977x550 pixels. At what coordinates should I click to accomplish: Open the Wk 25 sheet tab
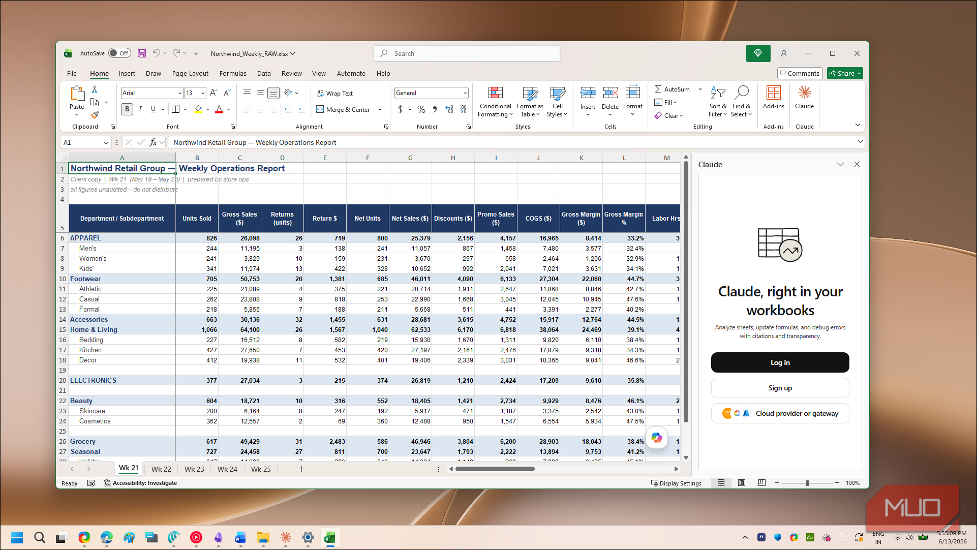[261, 469]
